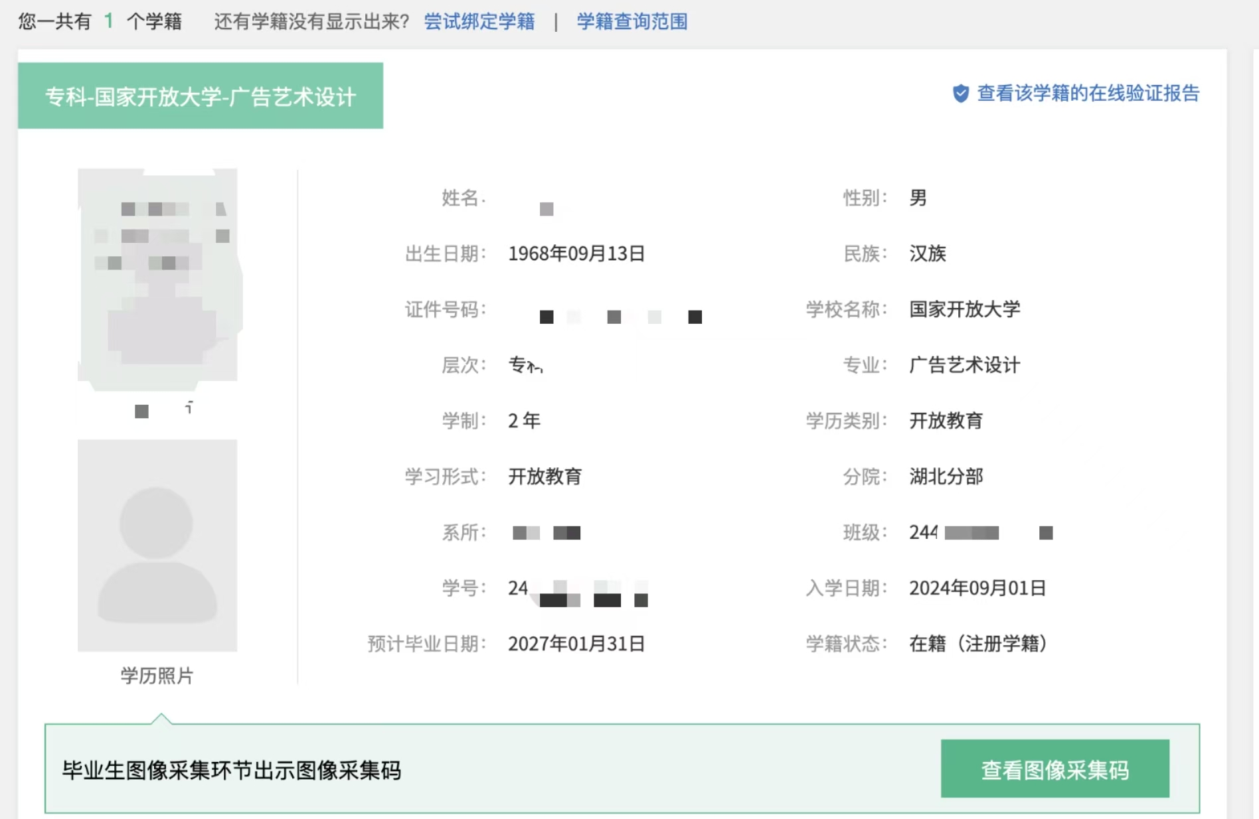The width and height of the screenshot is (1259, 819).
Task: Select the 专科-国家开放大学-广告艺术设计 tab
Action: (x=201, y=96)
